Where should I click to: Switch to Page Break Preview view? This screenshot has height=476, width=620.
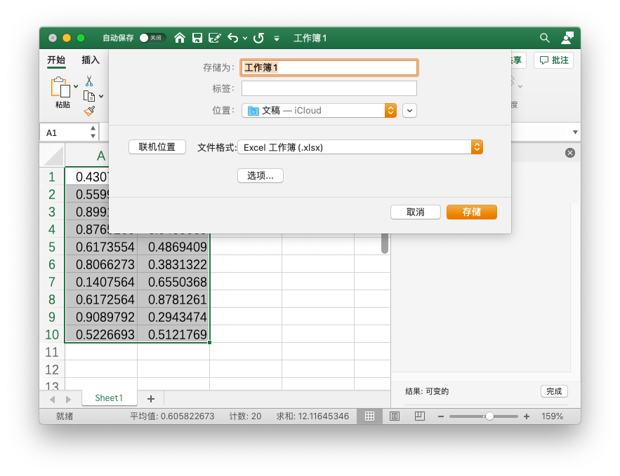click(419, 416)
